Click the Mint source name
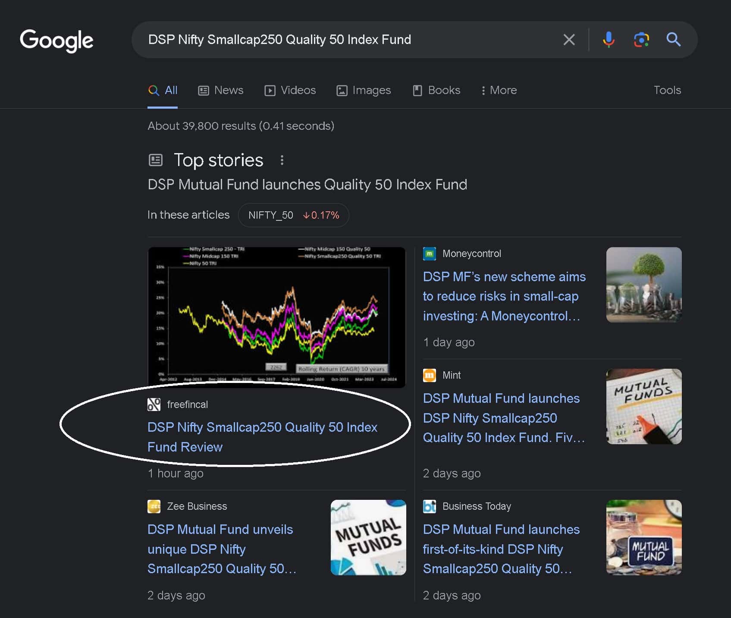This screenshot has height=618, width=731. (452, 375)
